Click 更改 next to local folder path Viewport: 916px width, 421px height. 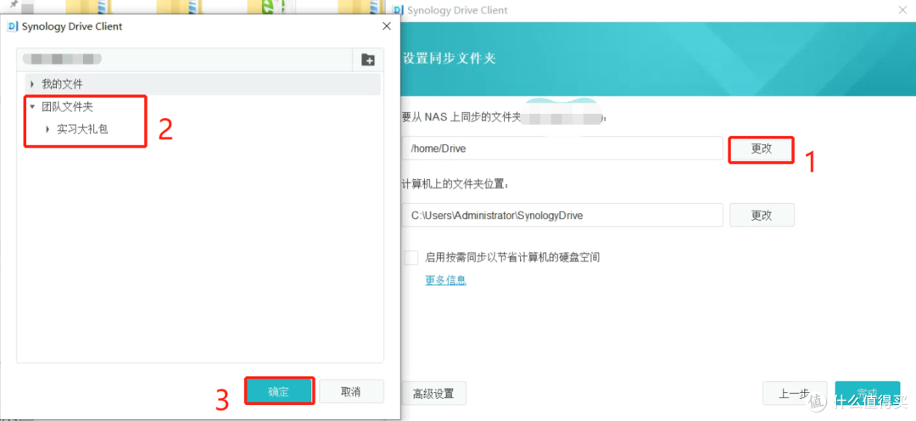pyautogui.click(x=761, y=216)
